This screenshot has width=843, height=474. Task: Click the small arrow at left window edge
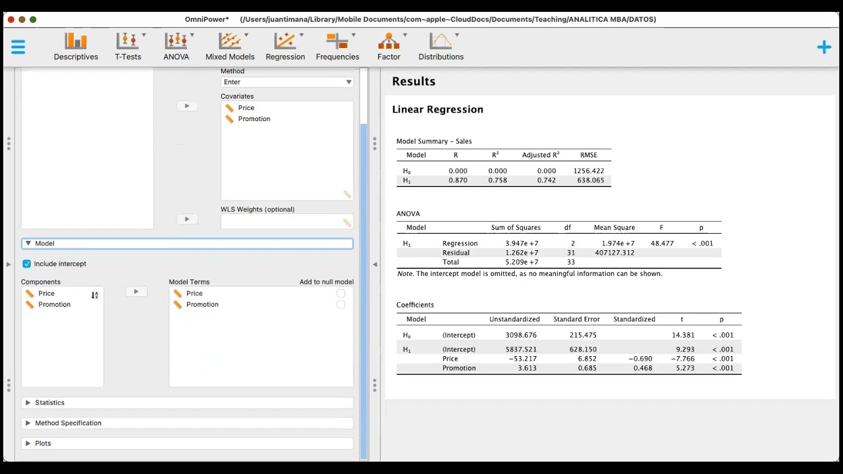tap(9, 265)
